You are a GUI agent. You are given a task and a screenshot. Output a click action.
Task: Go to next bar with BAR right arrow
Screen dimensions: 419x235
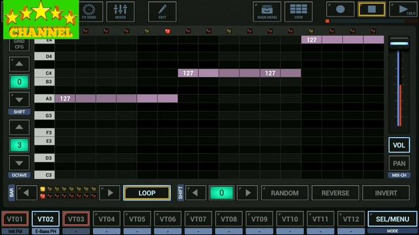[x=110, y=193]
